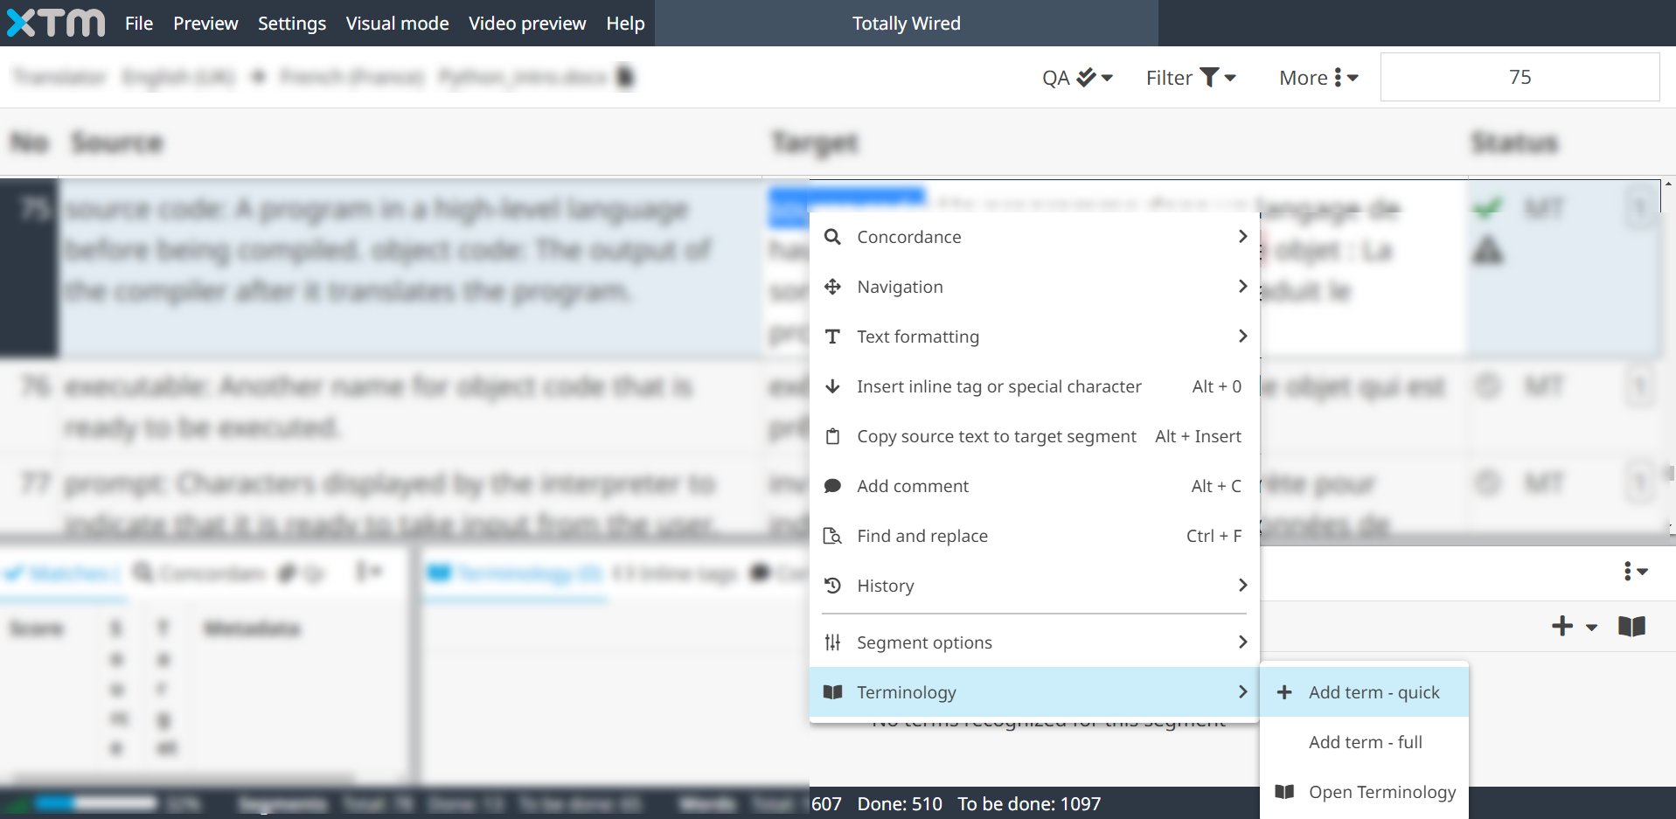This screenshot has width=1676, height=819.
Task: Select Open Terminology
Action: (x=1364, y=792)
